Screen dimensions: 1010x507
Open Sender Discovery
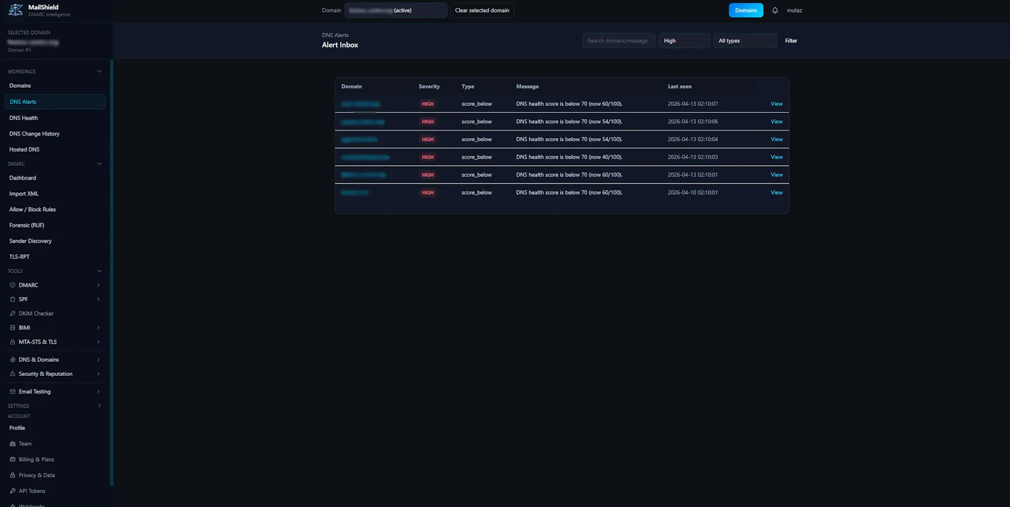point(55,241)
